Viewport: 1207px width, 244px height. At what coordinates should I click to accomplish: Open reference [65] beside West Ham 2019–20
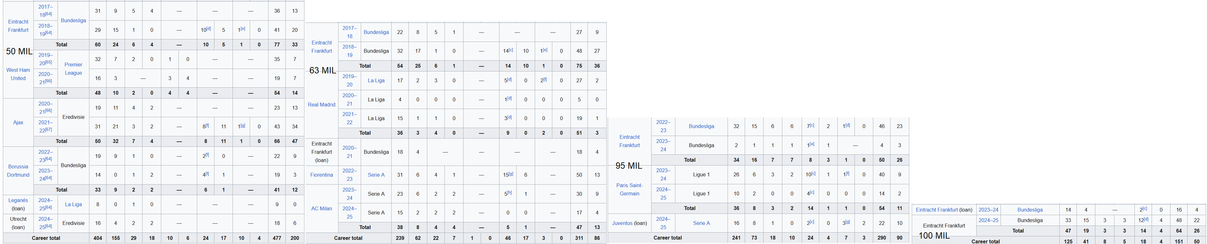(x=49, y=62)
